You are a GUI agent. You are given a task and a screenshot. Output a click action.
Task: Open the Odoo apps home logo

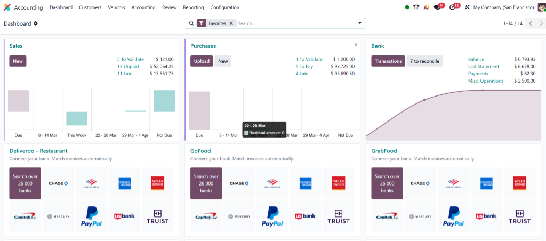[x=7, y=7]
